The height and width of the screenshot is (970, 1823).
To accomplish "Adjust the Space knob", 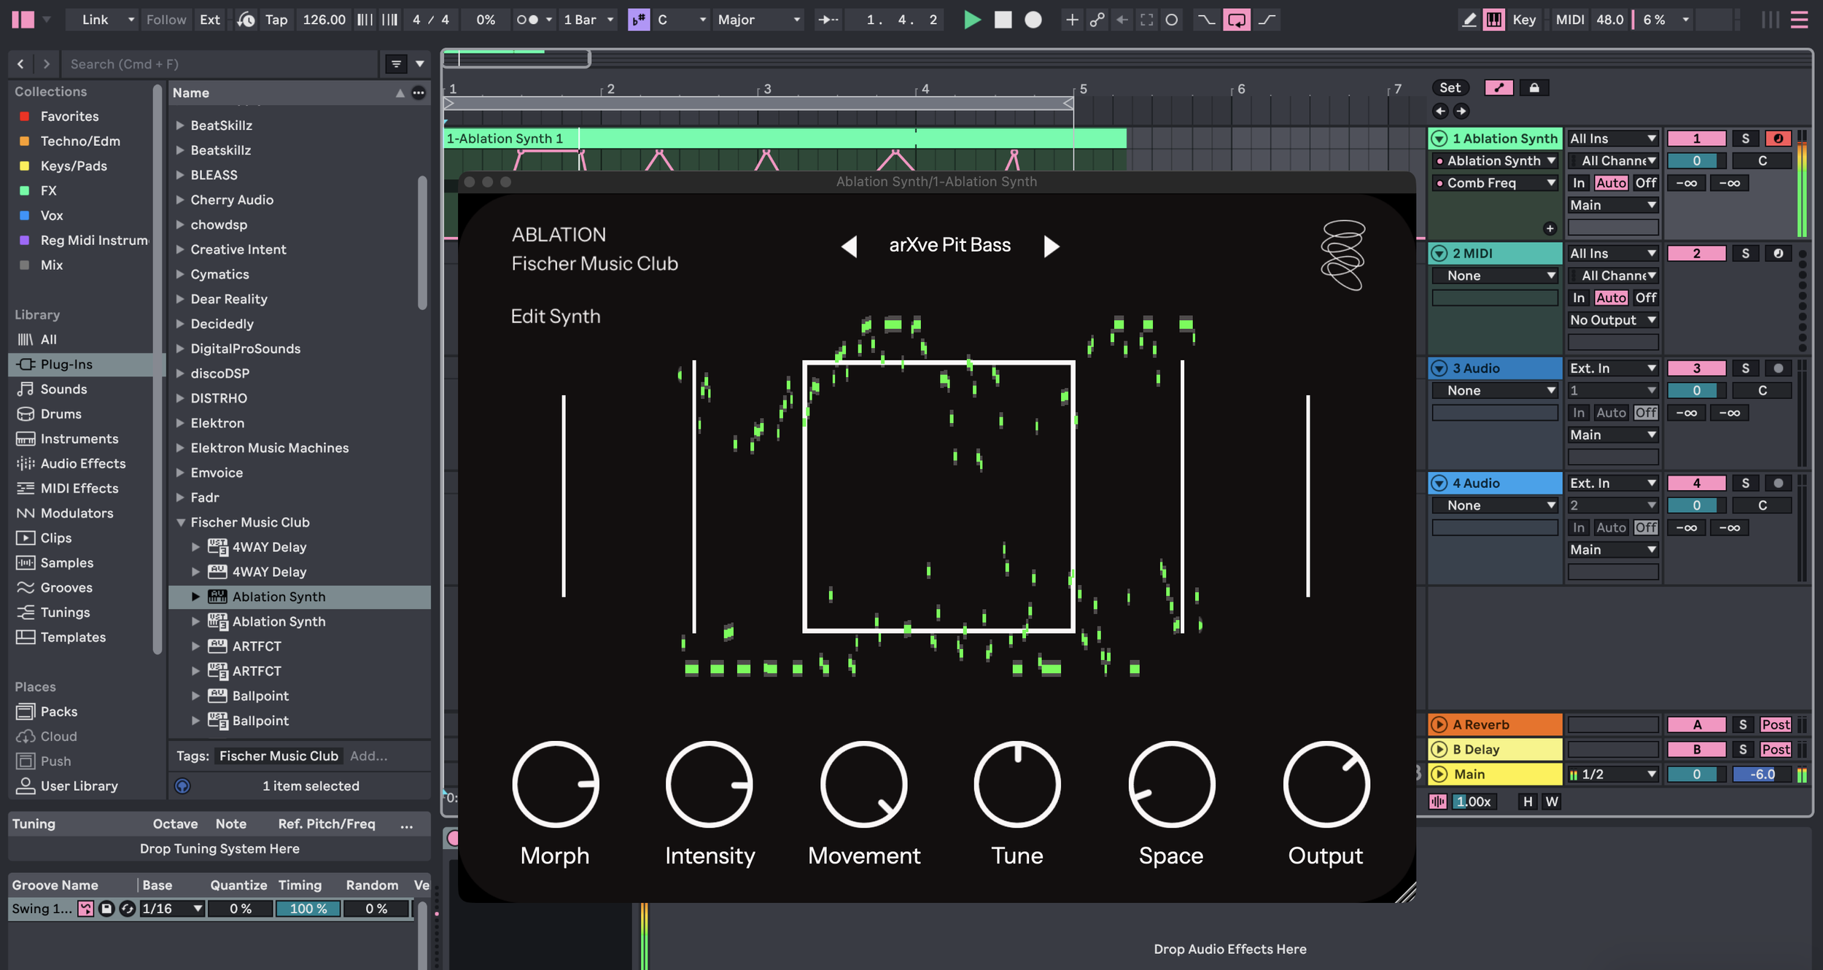I will [1171, 784].
